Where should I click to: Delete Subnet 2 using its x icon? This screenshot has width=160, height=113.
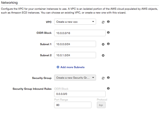[x=103, y=55]
